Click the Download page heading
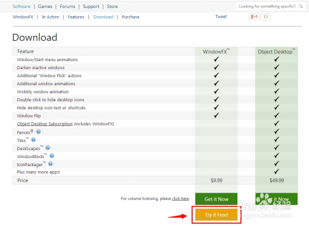Screen dimensions: 309x226 [35, 38]
